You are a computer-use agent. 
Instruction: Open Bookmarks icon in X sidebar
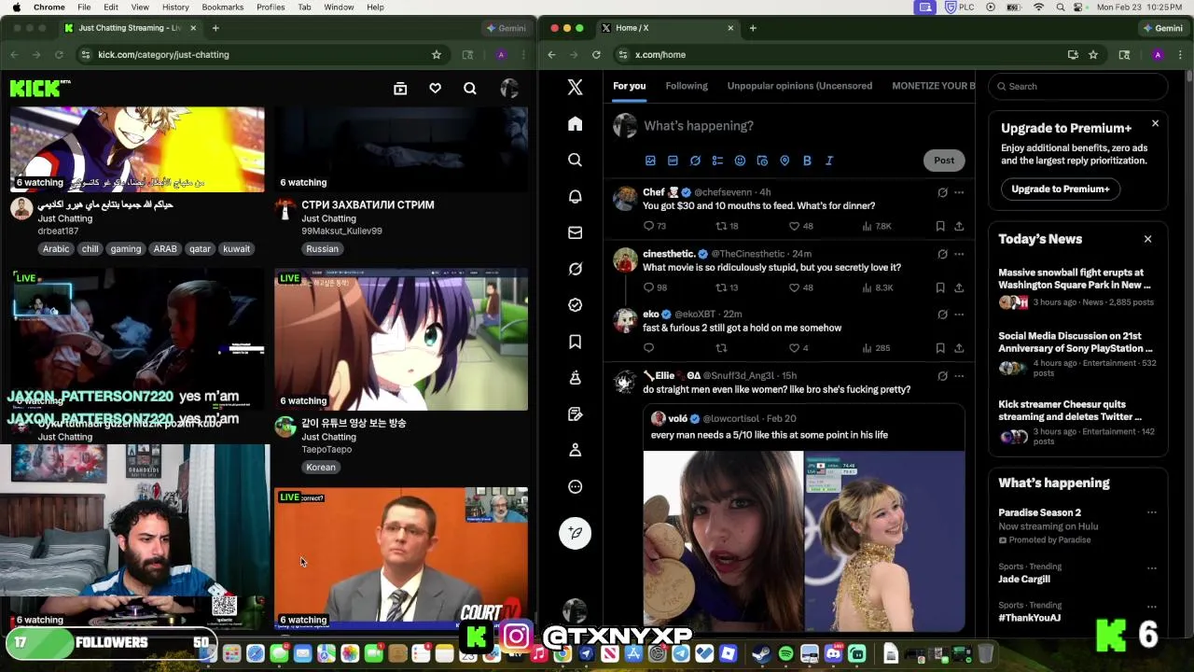point(575,342)
